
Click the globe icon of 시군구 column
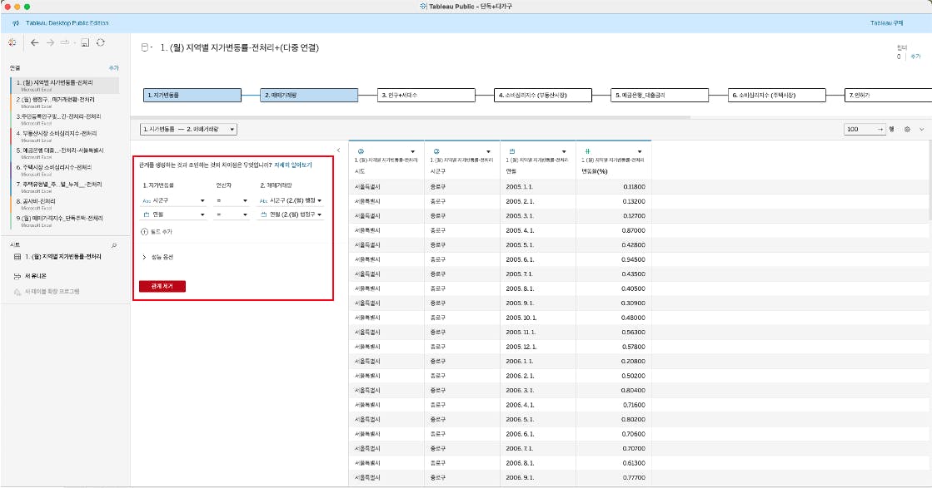437,152
